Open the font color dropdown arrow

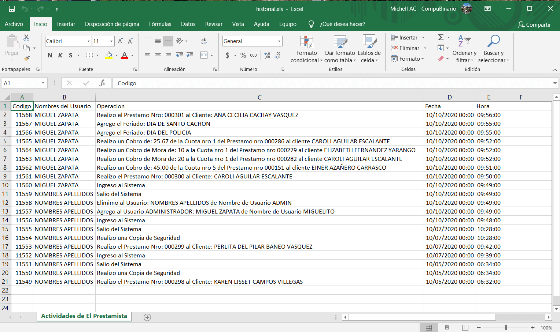132,56
